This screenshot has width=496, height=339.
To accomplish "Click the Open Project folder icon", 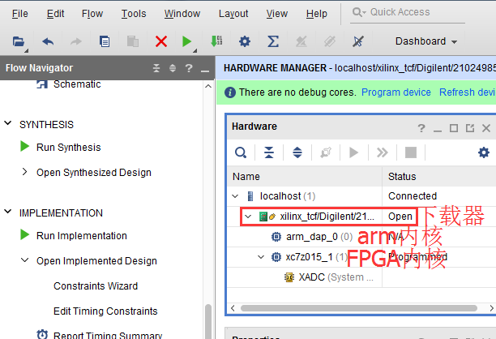I will click(x=19, y=41).
